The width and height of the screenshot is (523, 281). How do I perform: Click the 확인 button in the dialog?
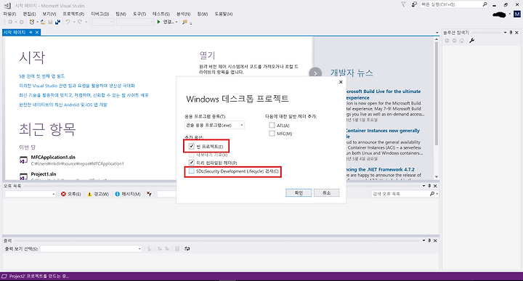(299, 193)
